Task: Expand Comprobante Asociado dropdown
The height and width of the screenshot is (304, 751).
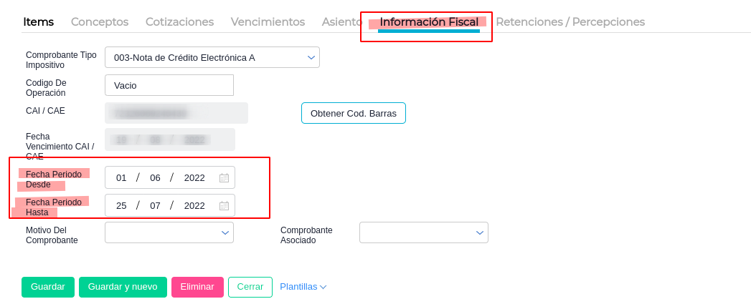Action: 480,232
